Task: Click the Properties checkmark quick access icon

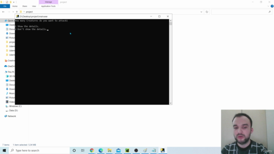Action: coord(7,2)
